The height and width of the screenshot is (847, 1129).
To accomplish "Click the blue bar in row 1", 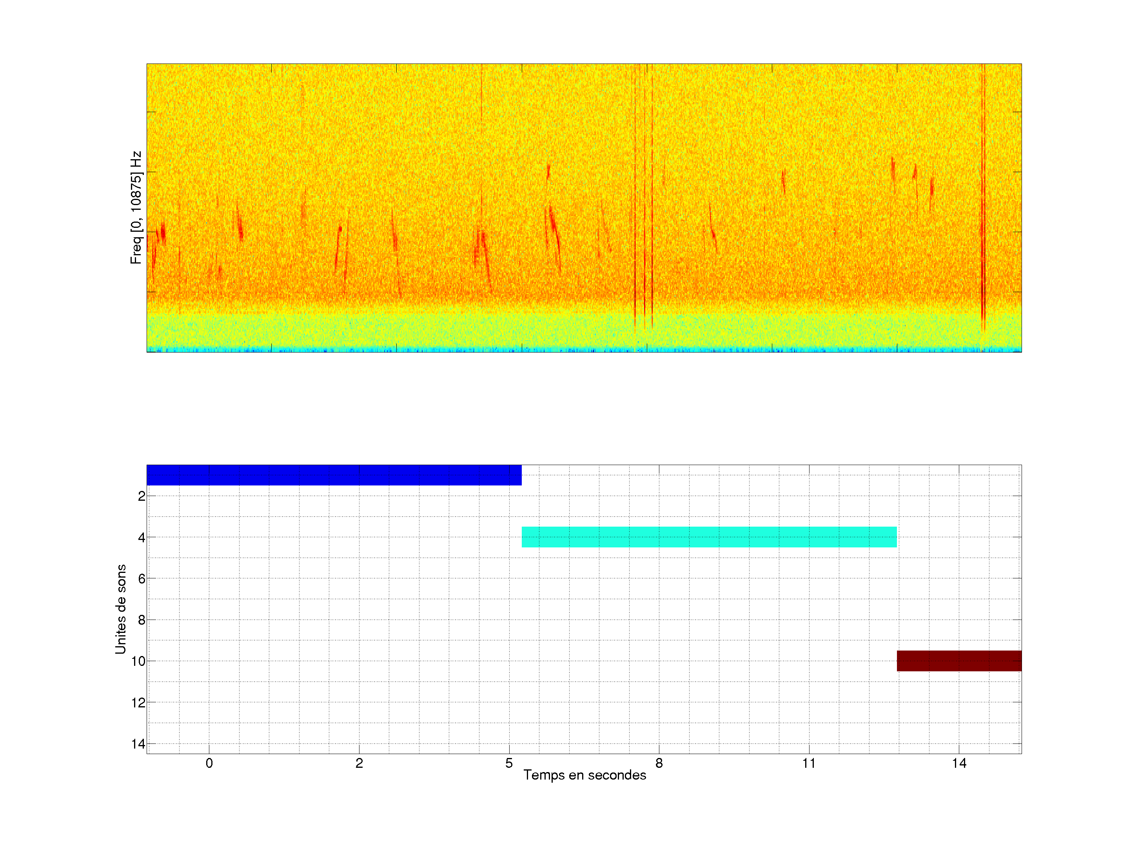I will click(334, 475).
